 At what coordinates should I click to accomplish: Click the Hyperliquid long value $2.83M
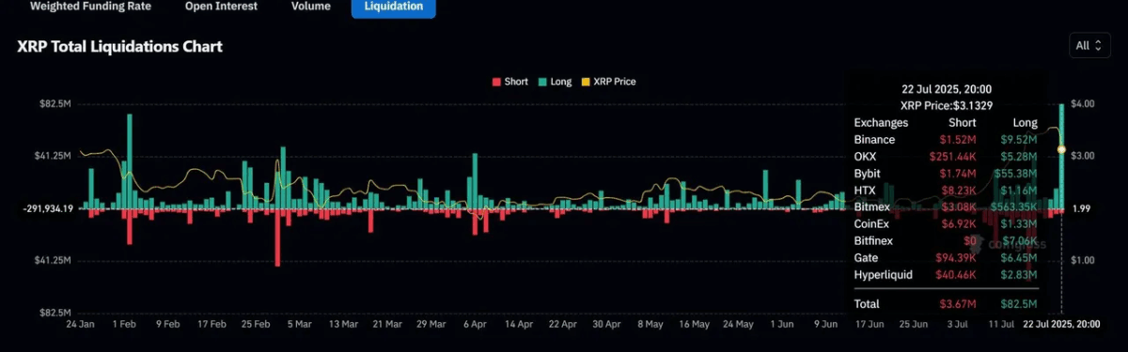[1019, 275]
